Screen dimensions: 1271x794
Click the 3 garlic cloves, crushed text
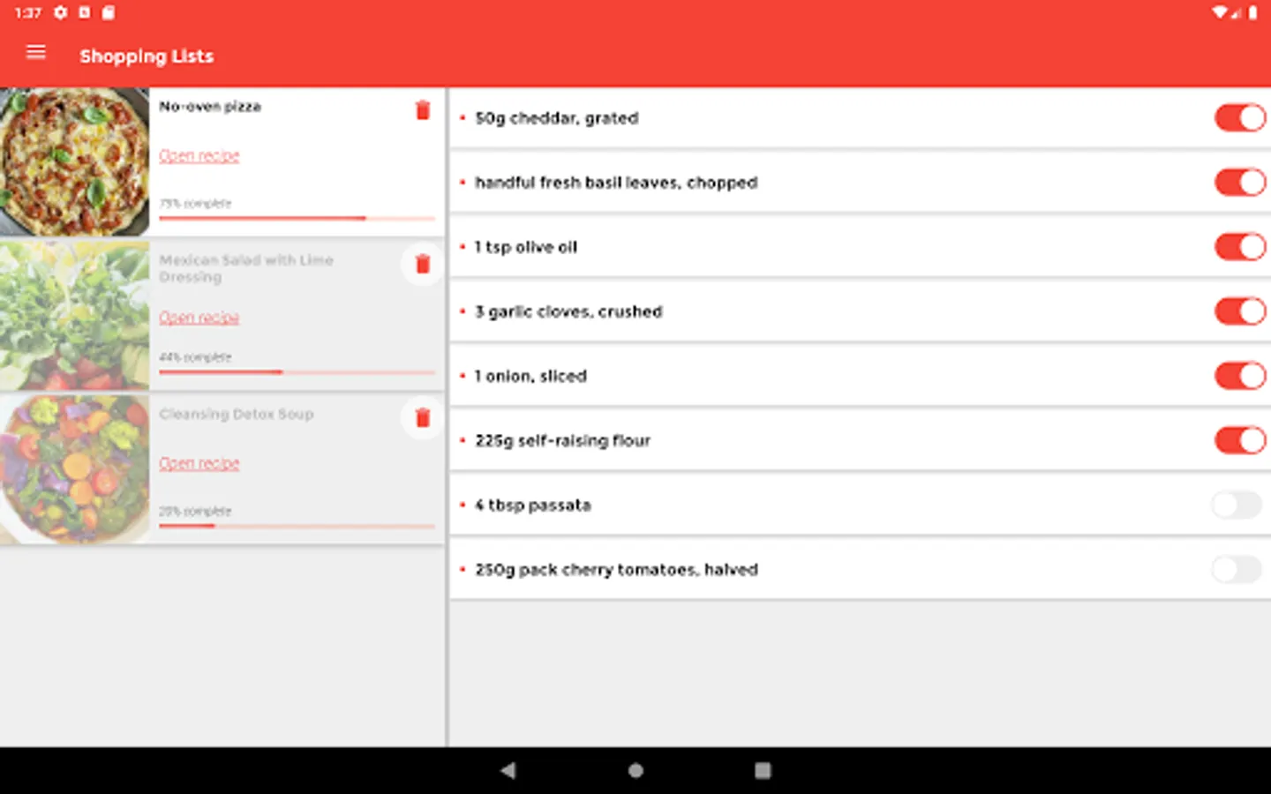tap(568, 311)
